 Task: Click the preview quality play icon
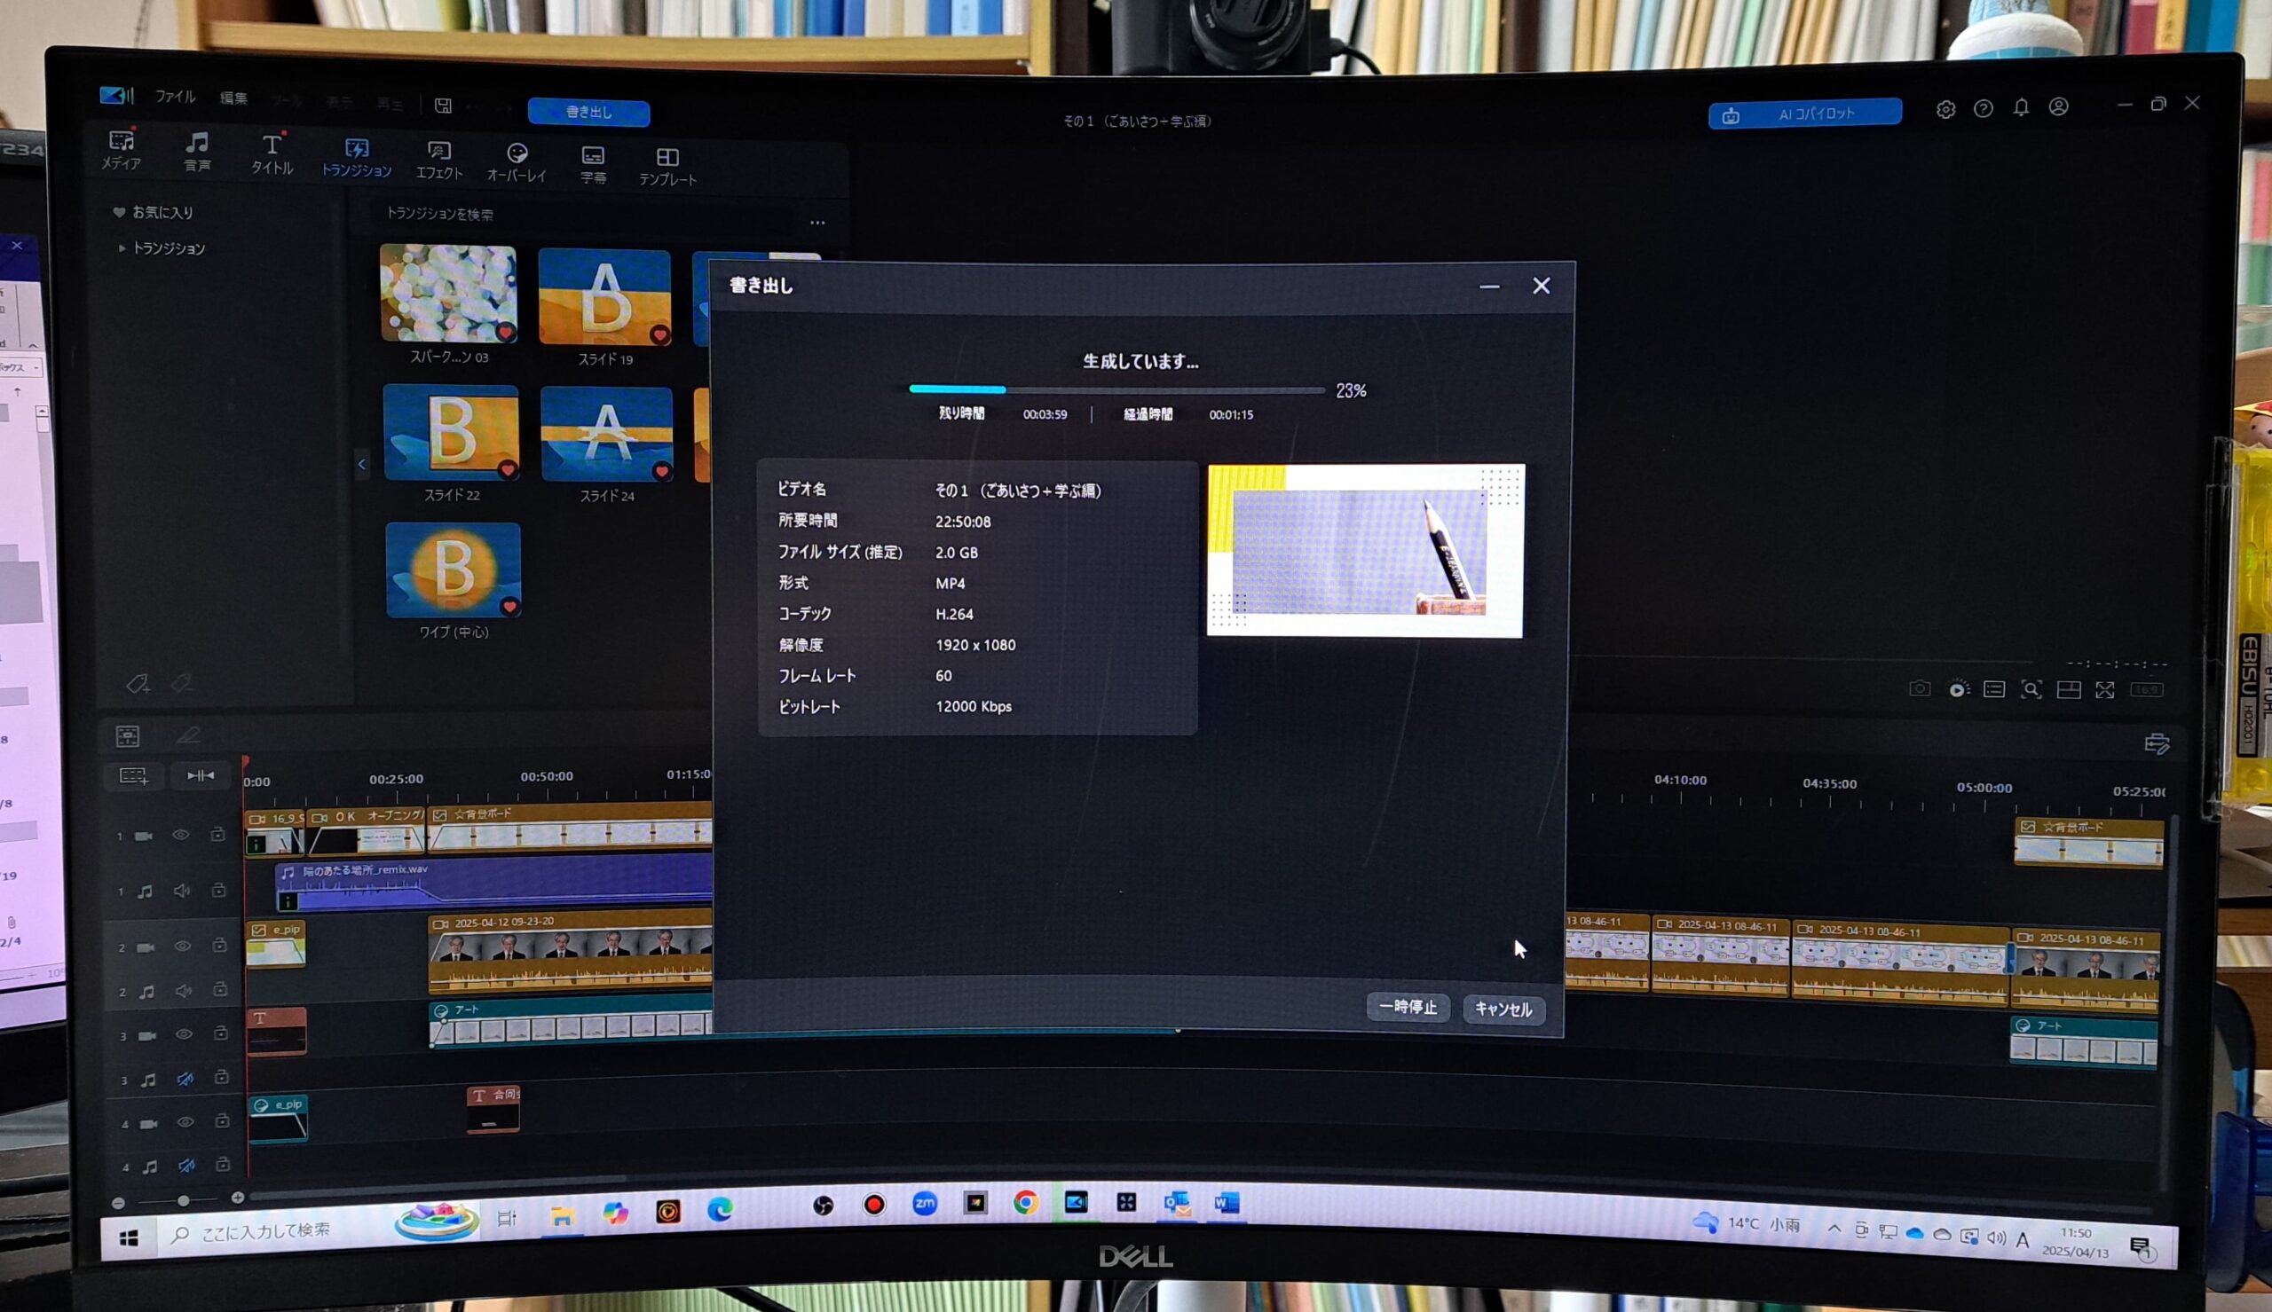pyautogui.click(x=1959, y=689)
